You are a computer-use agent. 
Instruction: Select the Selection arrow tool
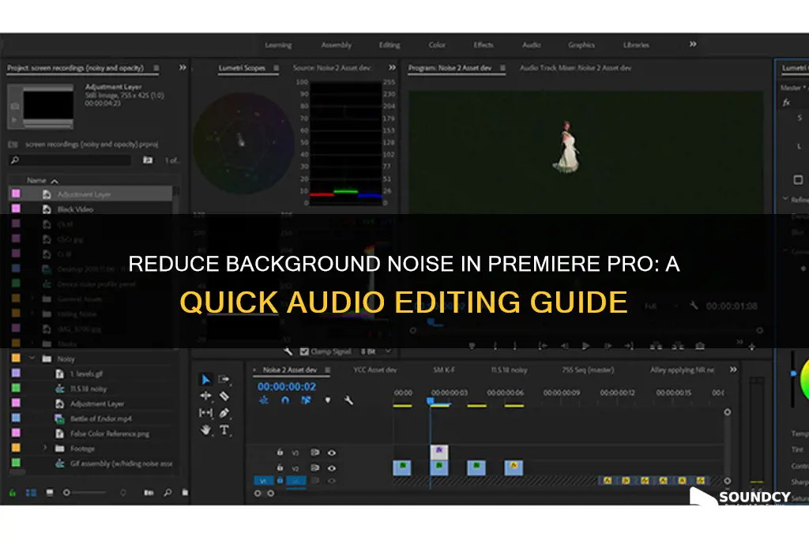(x=205, y=380)
